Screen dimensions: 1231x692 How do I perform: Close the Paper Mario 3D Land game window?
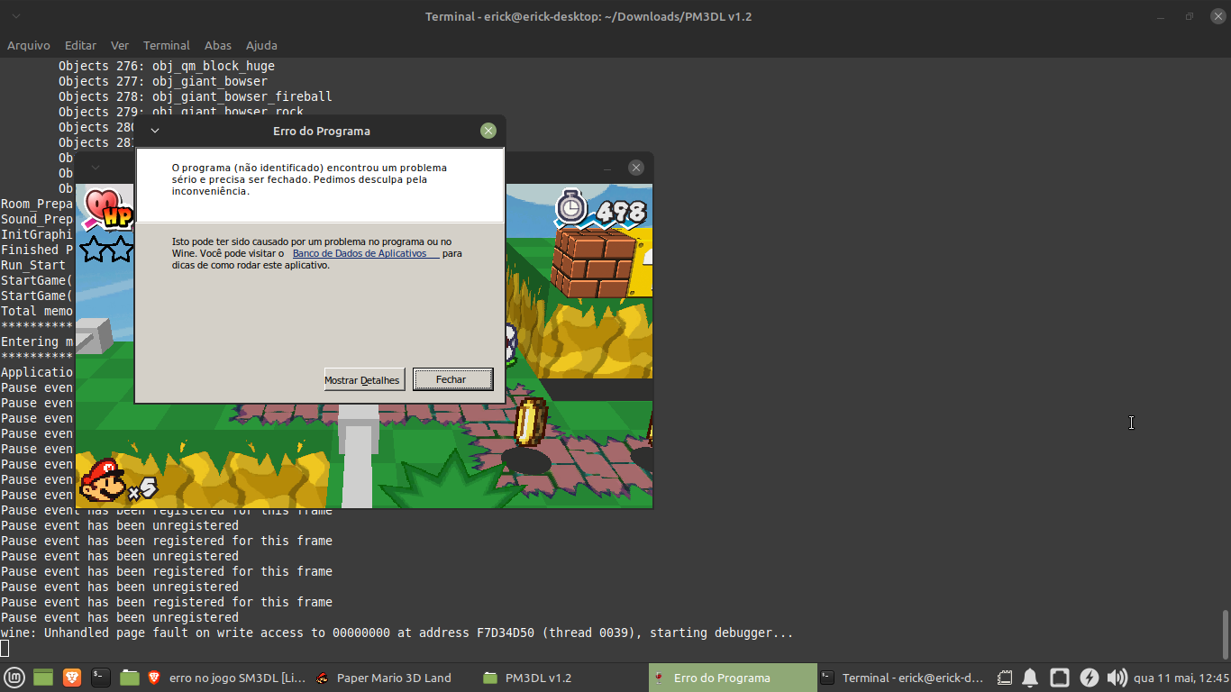pos(636,168)
